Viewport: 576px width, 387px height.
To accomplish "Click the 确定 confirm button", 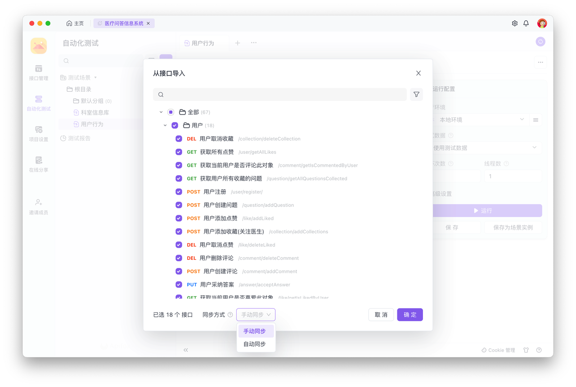I will pos(409,315).
